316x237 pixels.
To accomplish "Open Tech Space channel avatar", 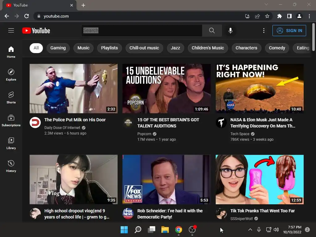I will click(x=221, y=122).
